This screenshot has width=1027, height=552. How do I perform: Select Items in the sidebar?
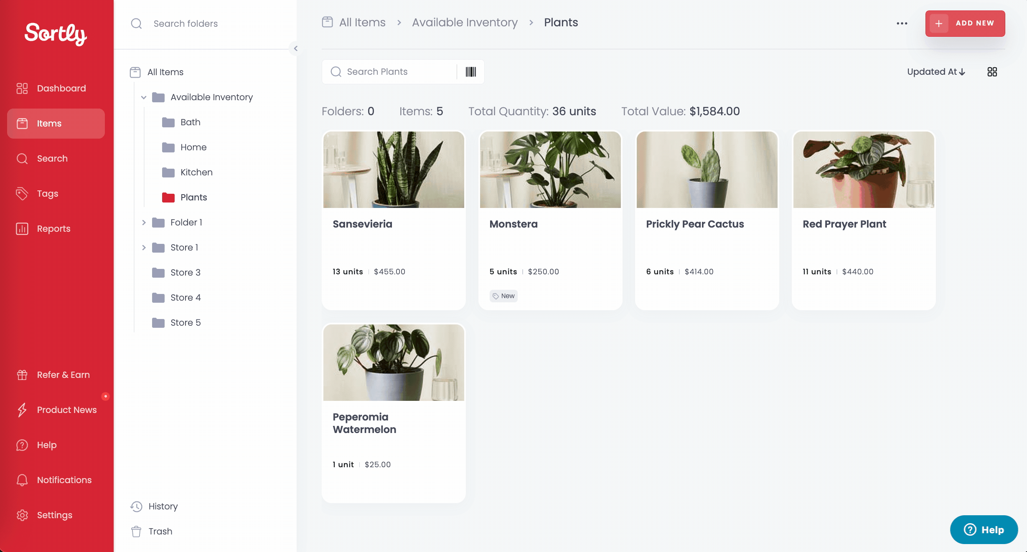pyautogui.click(x=56, y=124)
